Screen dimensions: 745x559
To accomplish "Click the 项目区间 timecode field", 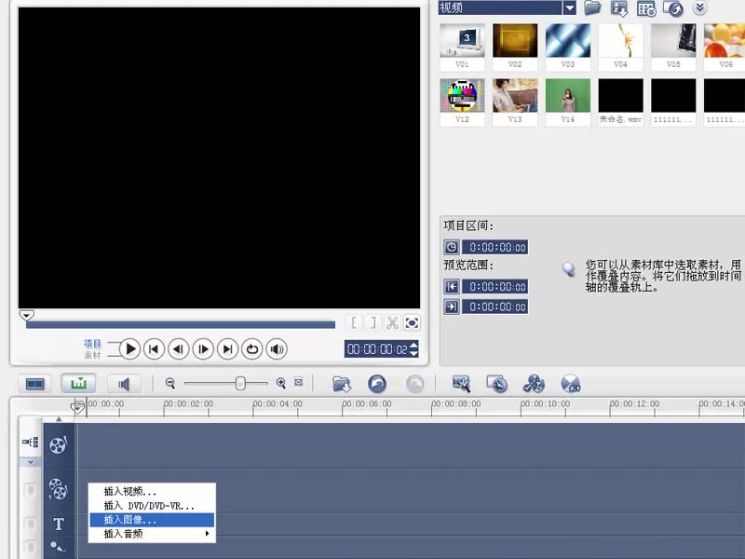I will (x=495, y=247).
